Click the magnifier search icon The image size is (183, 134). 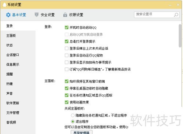point(176,15)
